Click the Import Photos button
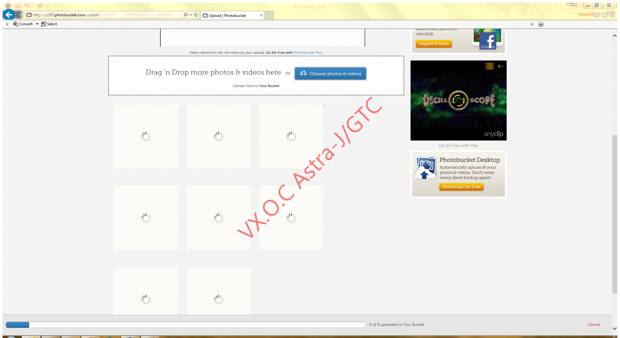 click(x=433, y=44)
